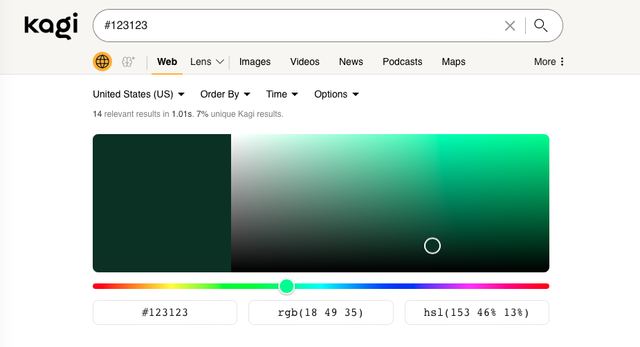Expand the Lens selector chevron
The width and height of the screenshot is (640, 347).
220,62
